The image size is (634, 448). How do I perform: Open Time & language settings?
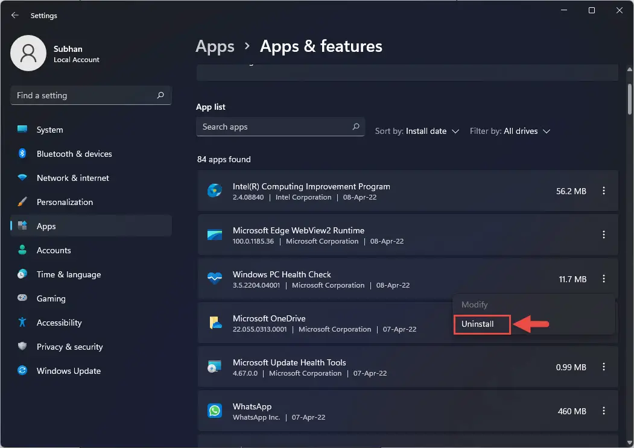(90, 274)
